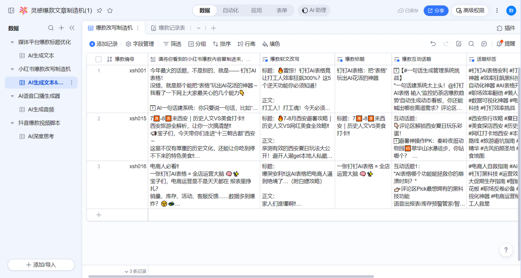This screenshot has width=521, height=278.
Task: Collapse the sidebar with double-chevron icon
Action: pos(72,28)
